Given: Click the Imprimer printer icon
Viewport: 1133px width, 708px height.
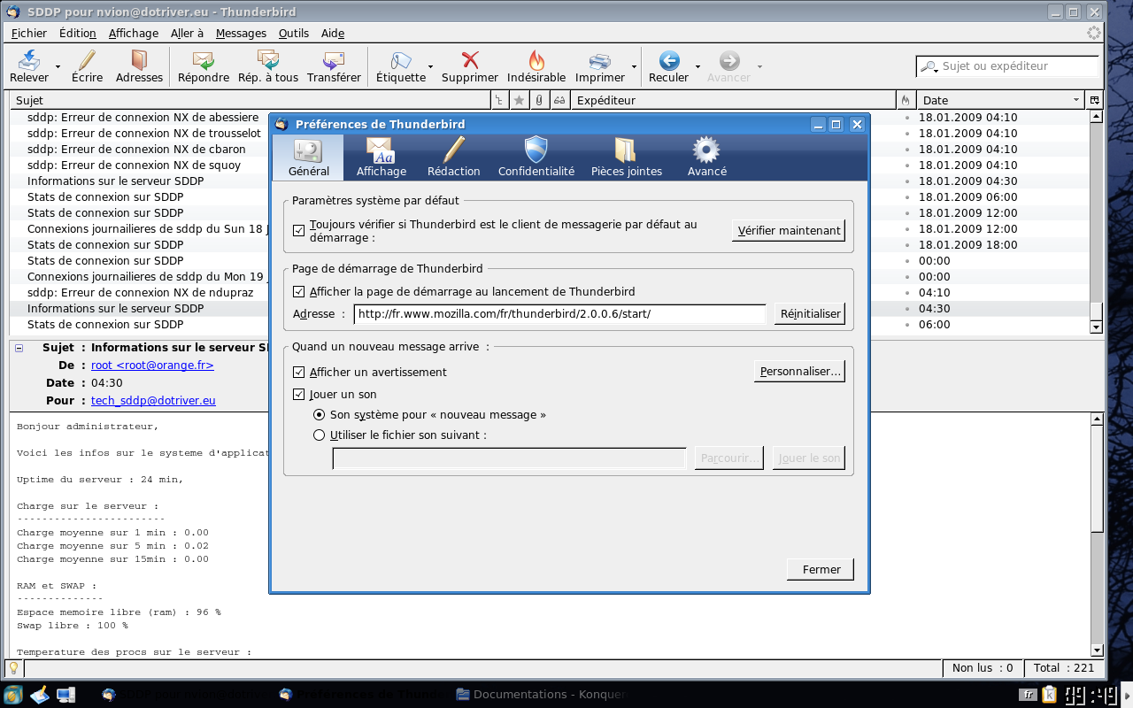Looking at the screenshot, I should click(600, 61).
